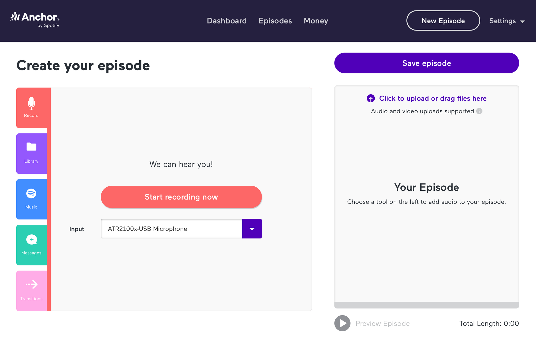The image size is (536, 364).
Task: Click the info icon next to uploads supported
Action: click(x=479, y=111)
